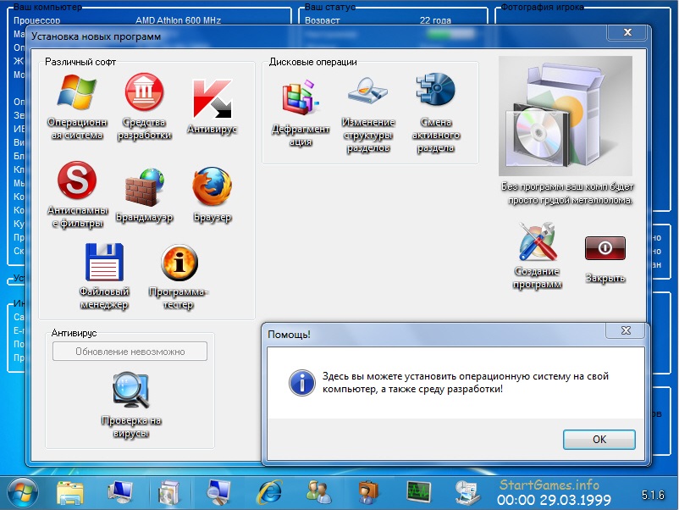This screenshot has width=679, height=510.
Task: Click the Операционная система Windows icon
Action: point(76,93)
